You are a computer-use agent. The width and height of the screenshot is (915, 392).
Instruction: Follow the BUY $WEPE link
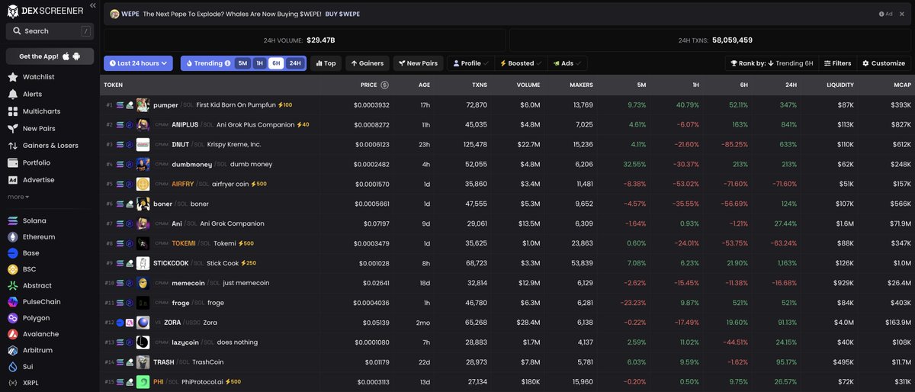342,14
